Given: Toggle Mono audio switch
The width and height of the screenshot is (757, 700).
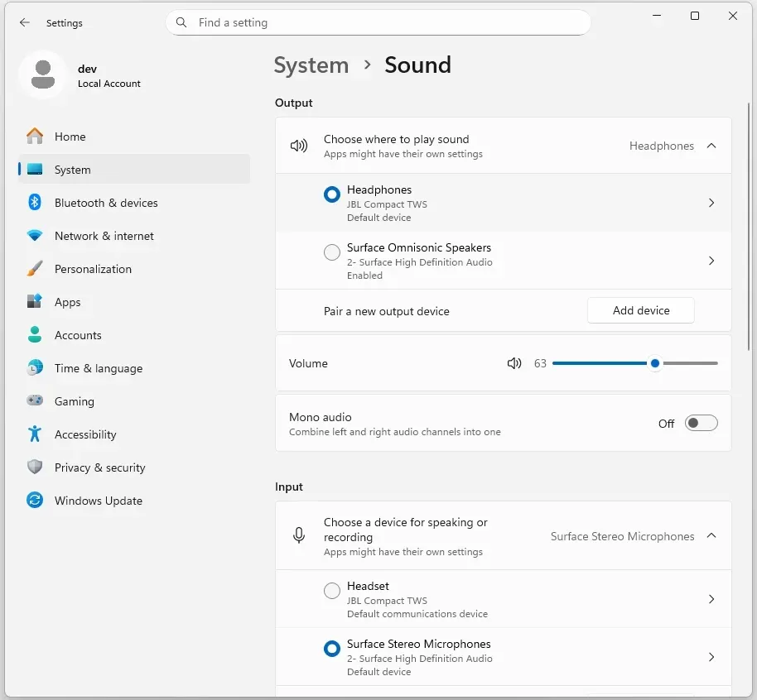Looking at the screenshot, I should (701, 423).
